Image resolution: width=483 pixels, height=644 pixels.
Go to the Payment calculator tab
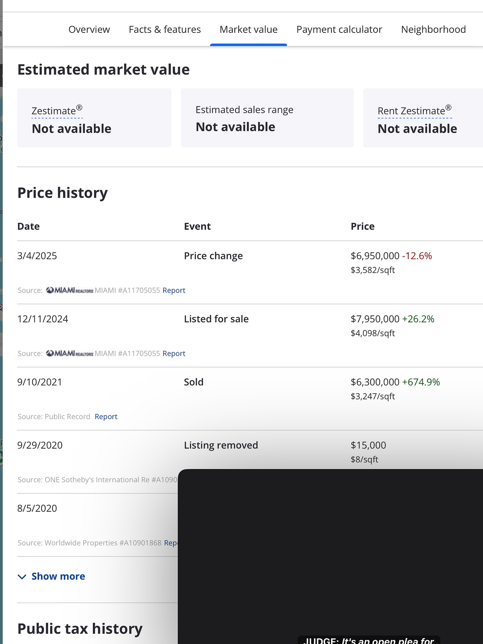click(339, 30)
